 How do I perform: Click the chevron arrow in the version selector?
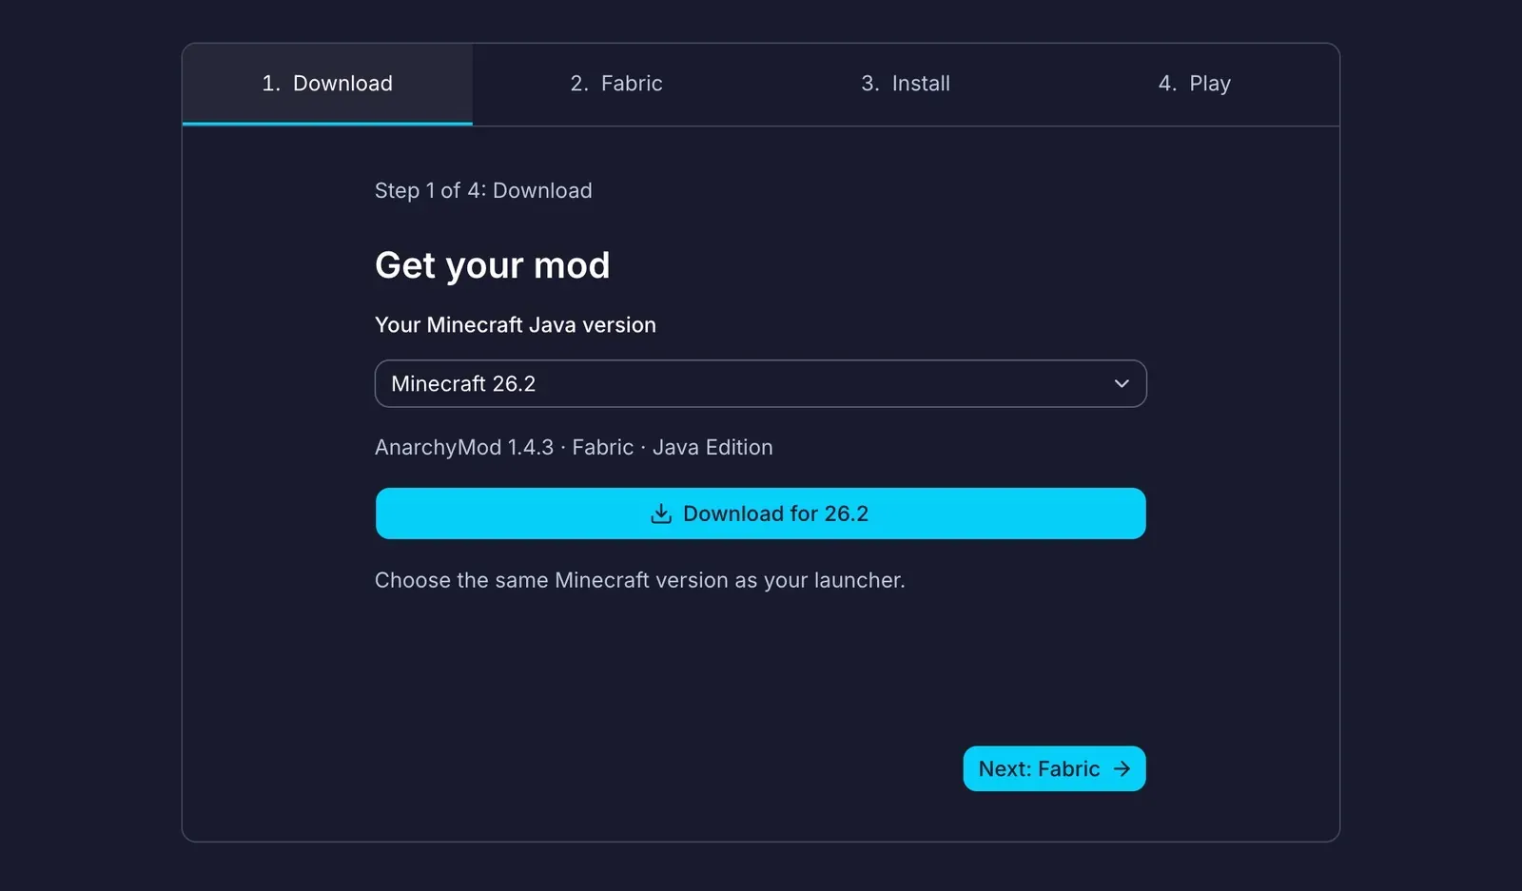click(1122, 383)
